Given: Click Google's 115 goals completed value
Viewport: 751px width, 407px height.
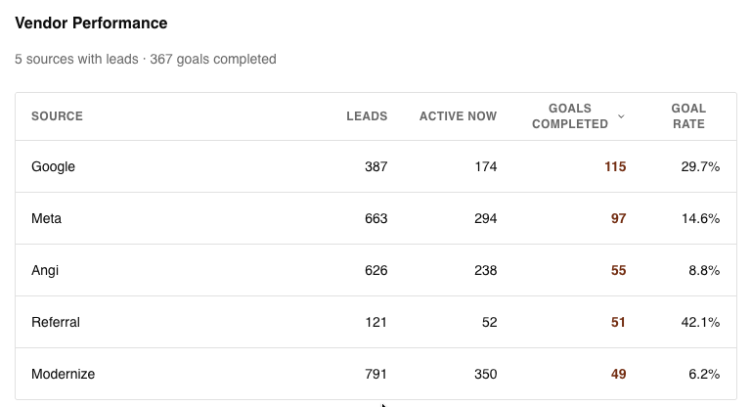Looking at the screenshot, I should coord(614,167).
